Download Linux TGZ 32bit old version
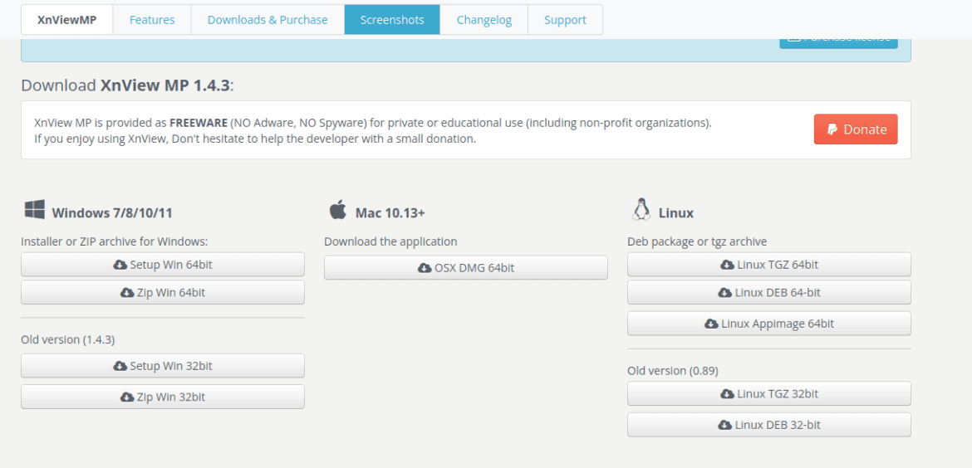The height and width of the screenshot is (468, 972). 769,394
